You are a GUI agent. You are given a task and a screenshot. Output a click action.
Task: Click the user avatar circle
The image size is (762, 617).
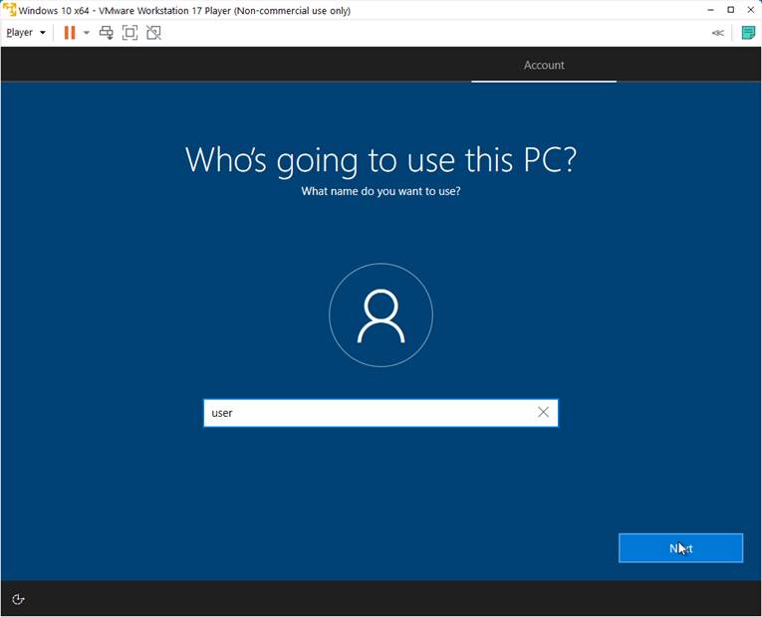pyautogui.click(x=381, y=315)
